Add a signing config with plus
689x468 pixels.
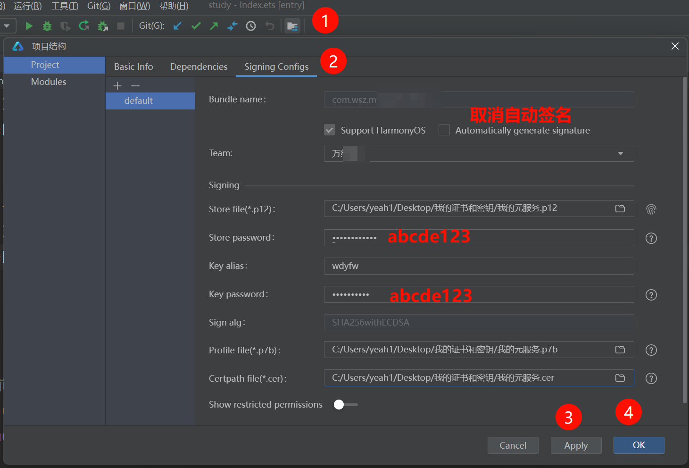117,85
